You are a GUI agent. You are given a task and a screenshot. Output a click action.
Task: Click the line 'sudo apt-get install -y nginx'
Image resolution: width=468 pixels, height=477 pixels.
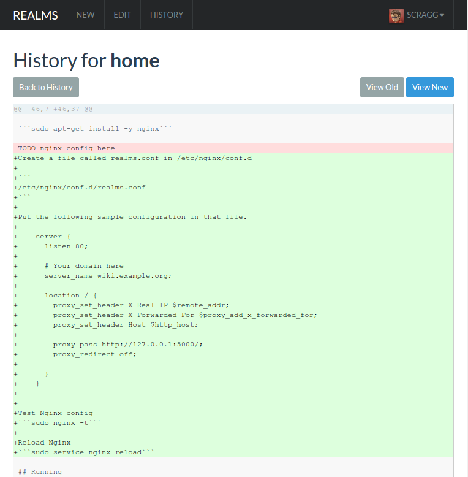pyautogui.click(x=233, y=129)
